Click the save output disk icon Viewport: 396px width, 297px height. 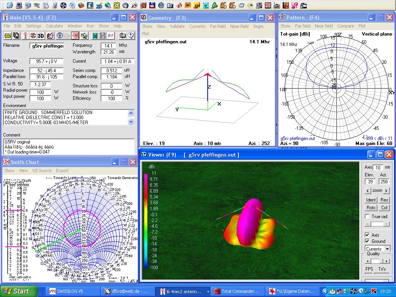click(x=16, y=36)
